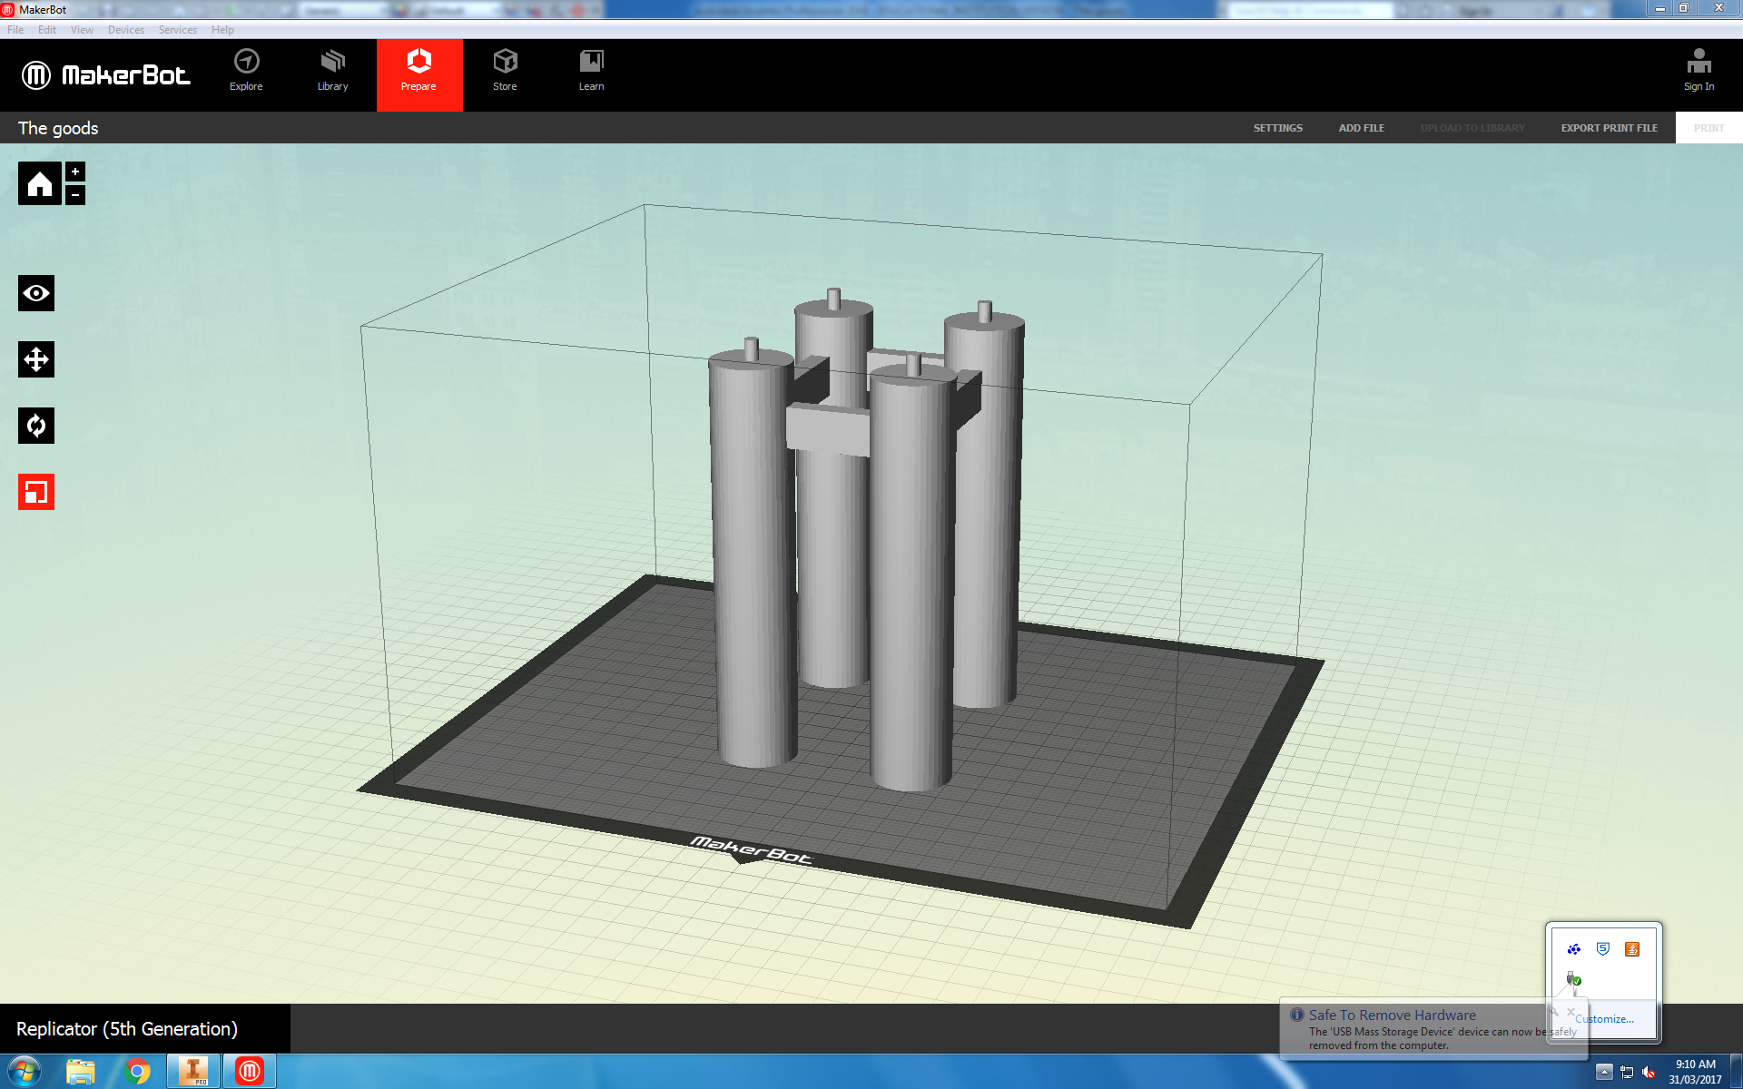Click ADD FILE button
The width and height of the screenshot is (1743, 1089).
[1361, 128]
